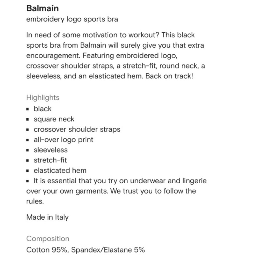The width and height of the screenshot is (259, 259).
Task: Click the 'elasticated hem' highlight item
Action: 60,170
